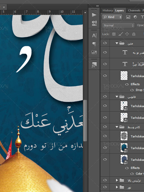Click the canvas vertical scrollbar thumb
The width and height of the screenshot is (144, 192).
click(85, 121)
